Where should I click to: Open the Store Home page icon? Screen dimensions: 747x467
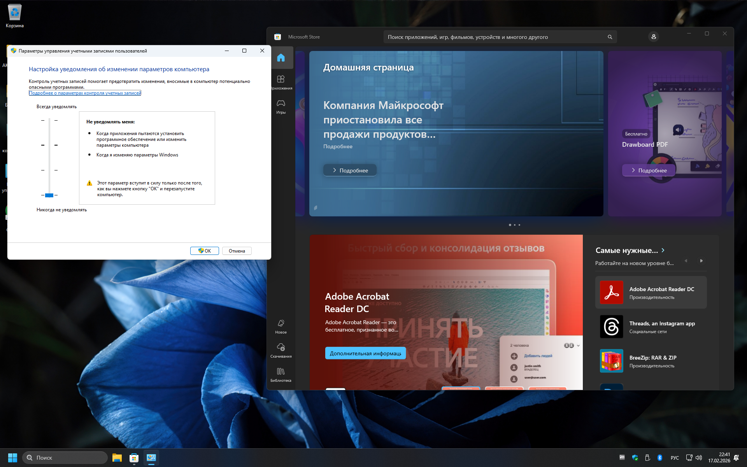pos(281,58)
